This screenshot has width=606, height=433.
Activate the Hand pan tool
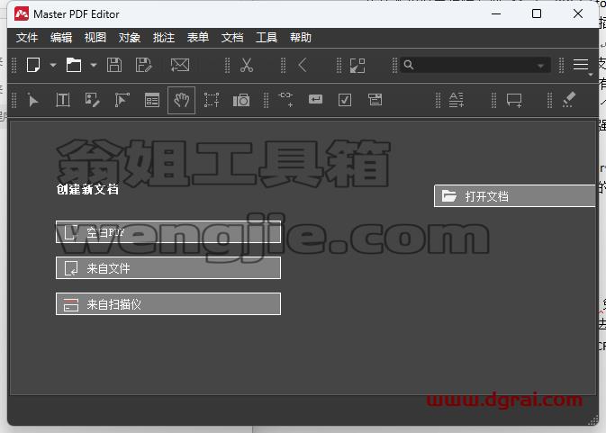pos(181,101)
